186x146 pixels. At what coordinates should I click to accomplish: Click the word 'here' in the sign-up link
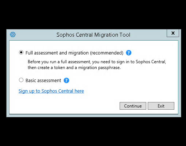tap(79, 91)
